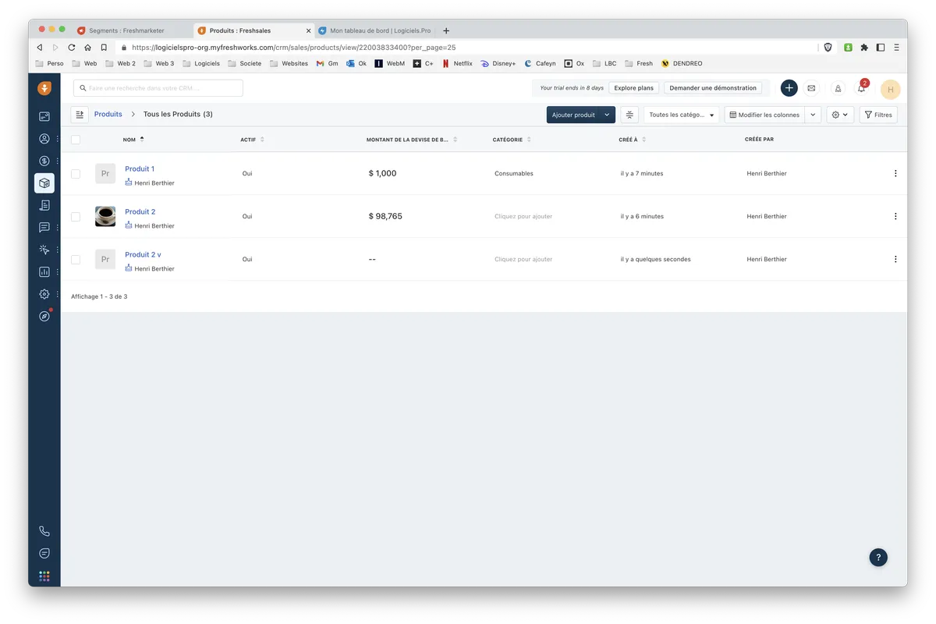Image resolution: width=936 pixels, height=624 pixels.
Task: Check the Produit 2 row checkbox
Action: click(76, 216)
